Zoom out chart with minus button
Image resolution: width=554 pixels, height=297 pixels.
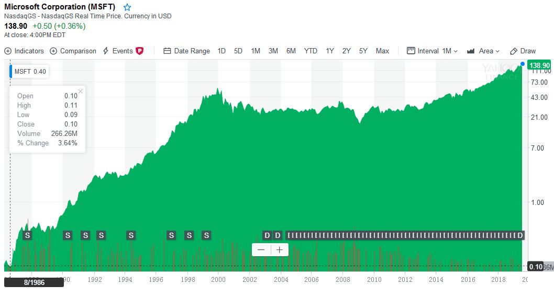tap(261, 250)
